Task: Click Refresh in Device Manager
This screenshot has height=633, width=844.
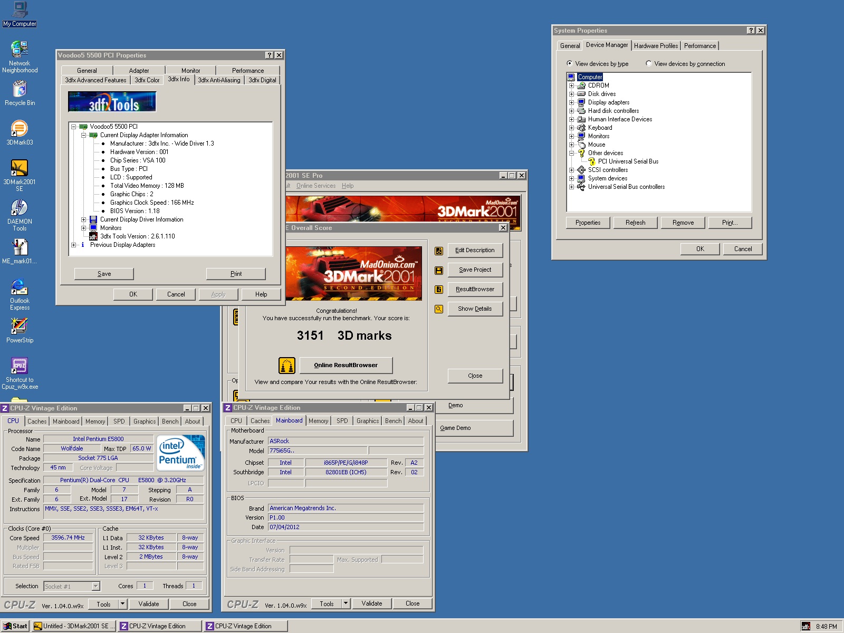Action: (636, 223)
